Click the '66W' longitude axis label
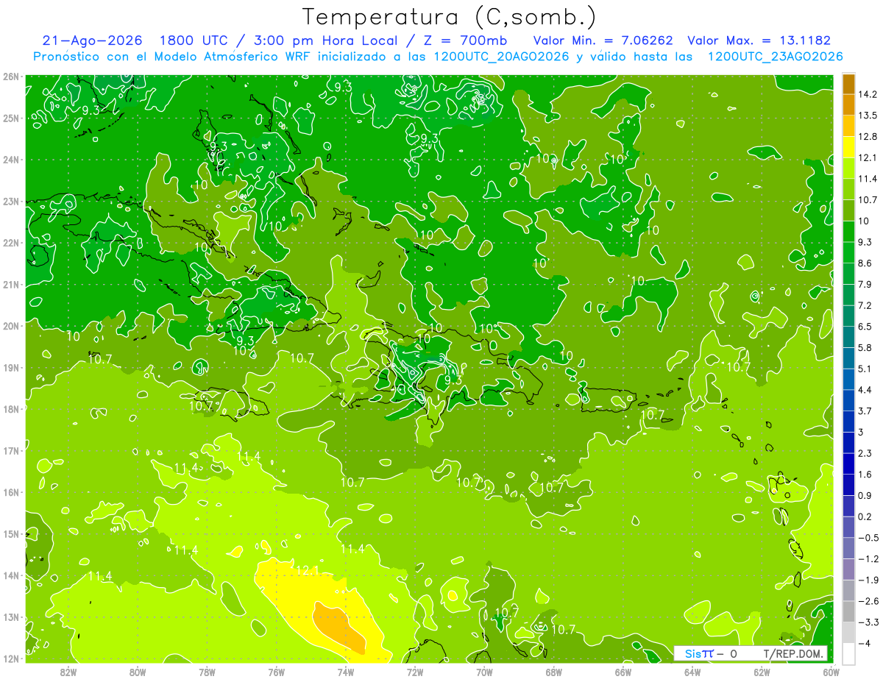The image size is (883, 682). (x=623, y=672)
